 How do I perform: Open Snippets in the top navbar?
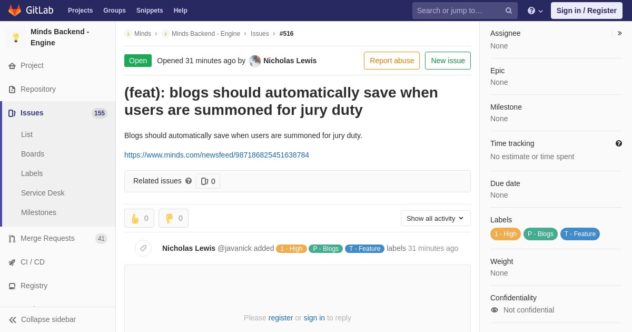150,11
